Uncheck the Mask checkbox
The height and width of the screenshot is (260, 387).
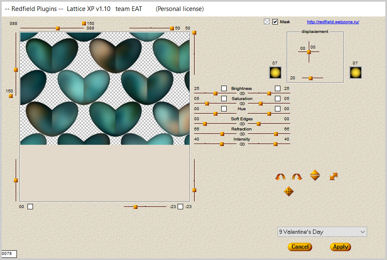(275, 22)
